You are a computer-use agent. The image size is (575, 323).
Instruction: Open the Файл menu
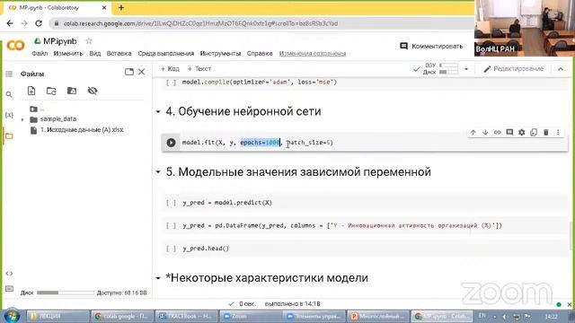[40, 54]
